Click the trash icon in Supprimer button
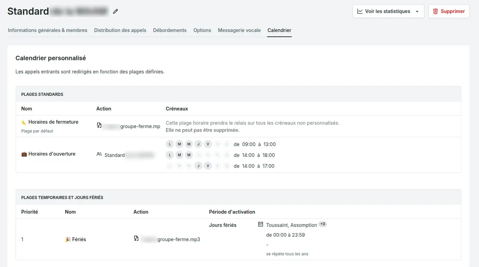Image resolution: width=479 pixels, height=267 pixels. pos(435,11)
